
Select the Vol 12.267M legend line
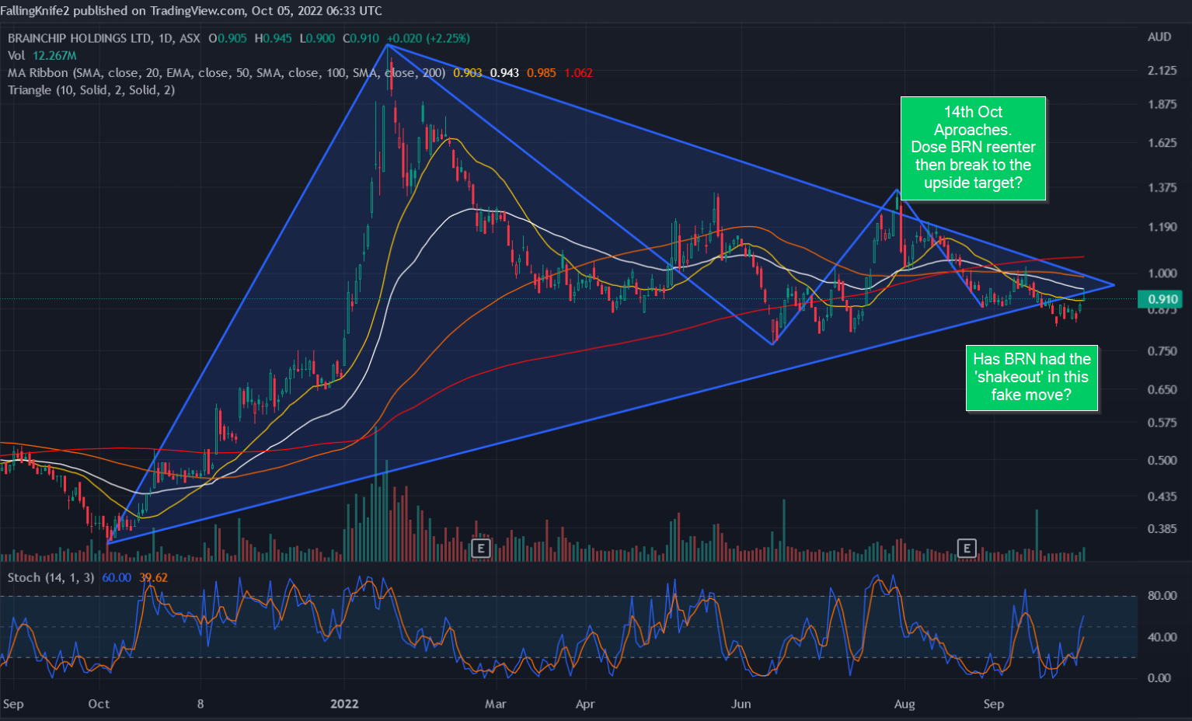(x=42, y=55)
